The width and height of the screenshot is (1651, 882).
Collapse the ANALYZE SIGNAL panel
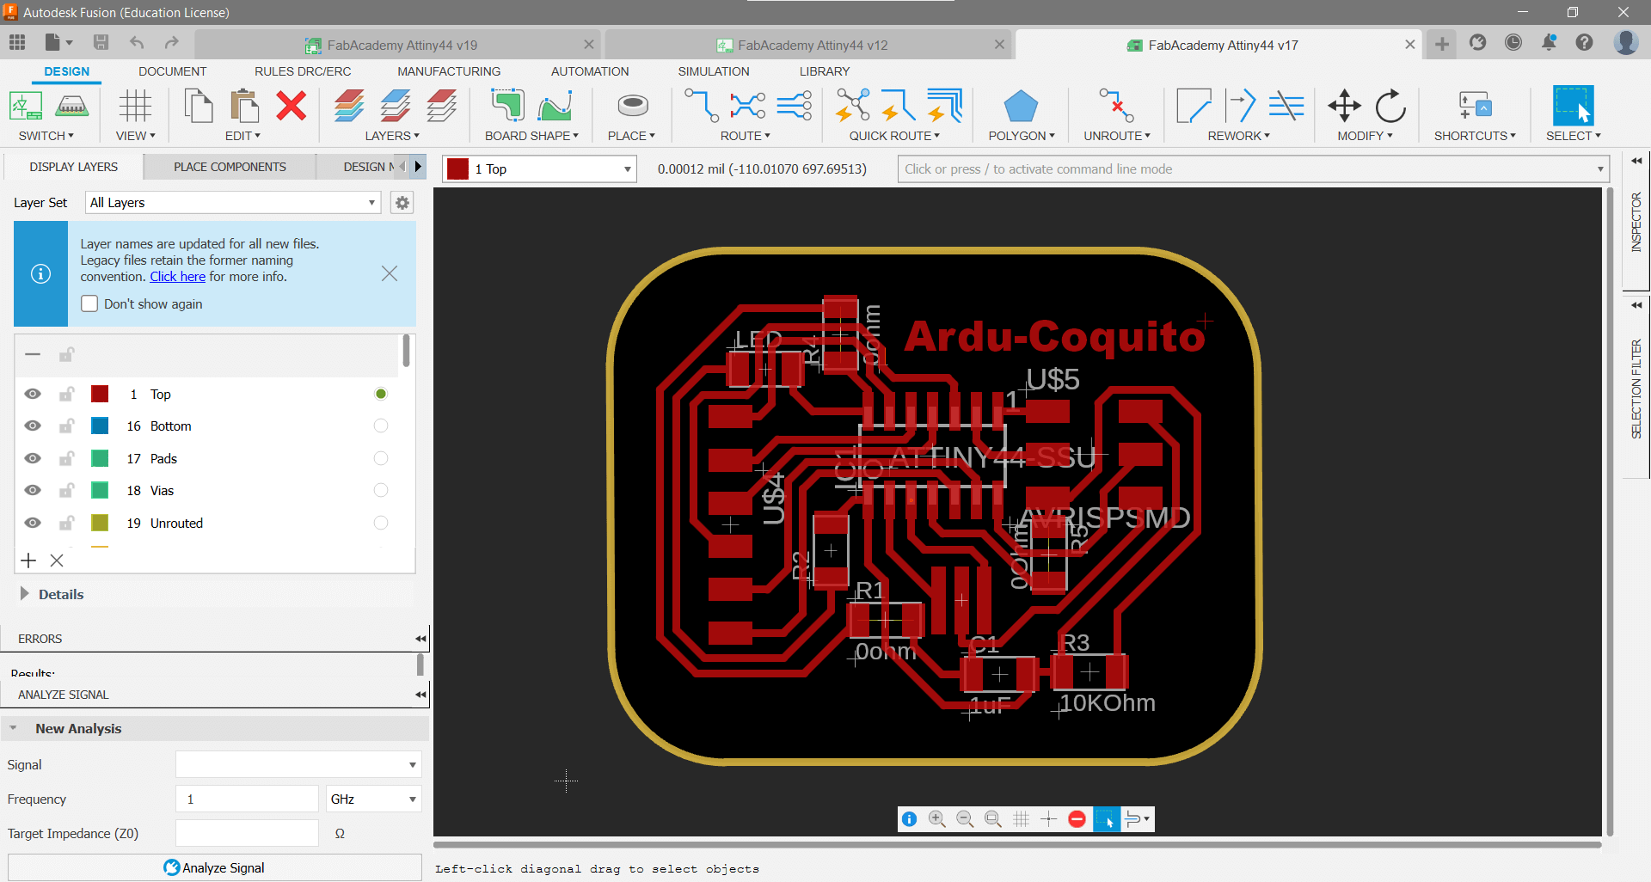click(420, 695)
